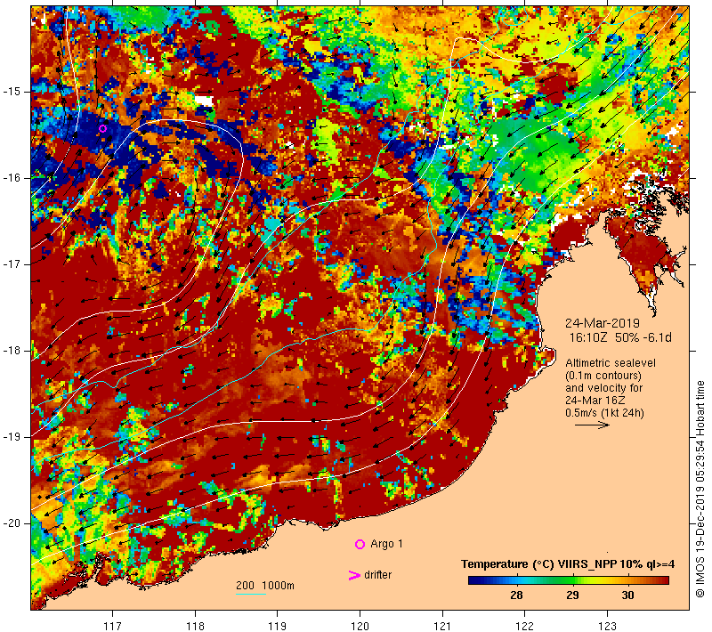Click the temperature color scale bar
The height and width of the screenshot is (632, 712).
(569, 580)
